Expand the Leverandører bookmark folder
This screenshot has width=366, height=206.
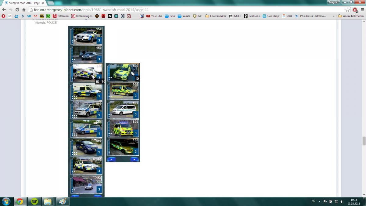click(216, 16)
